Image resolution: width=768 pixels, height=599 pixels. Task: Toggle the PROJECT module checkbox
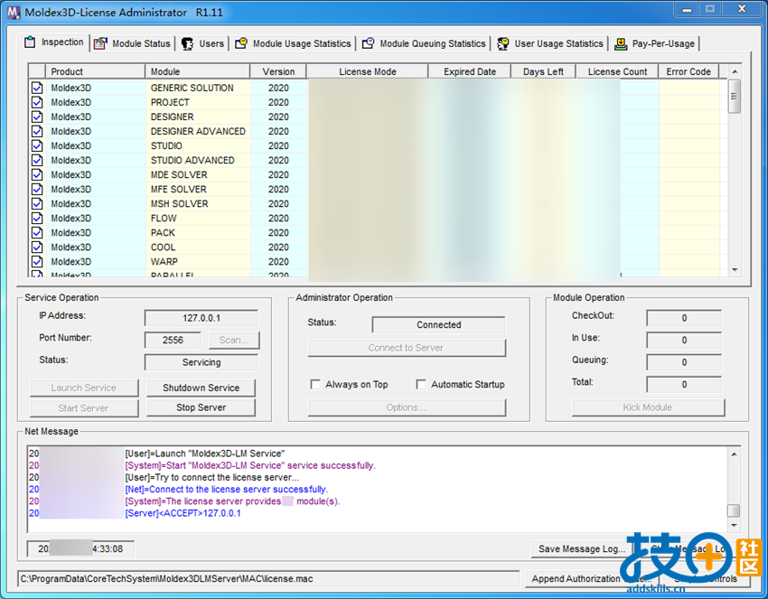(x=37, y=102)
